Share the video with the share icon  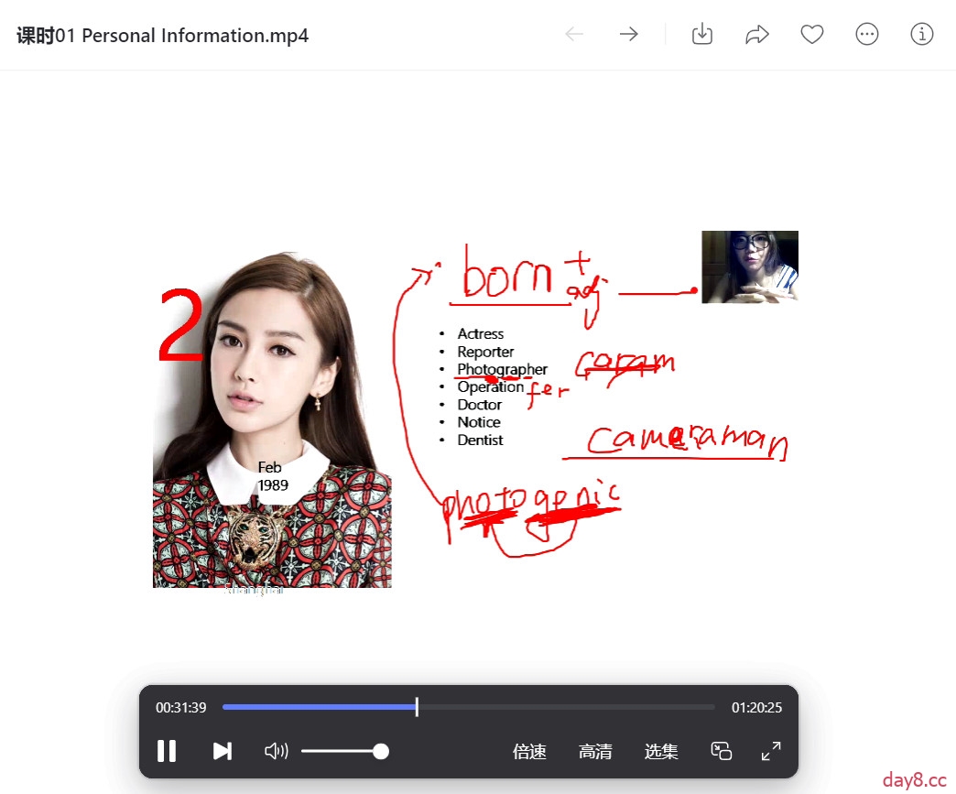(x=757, y=35)
